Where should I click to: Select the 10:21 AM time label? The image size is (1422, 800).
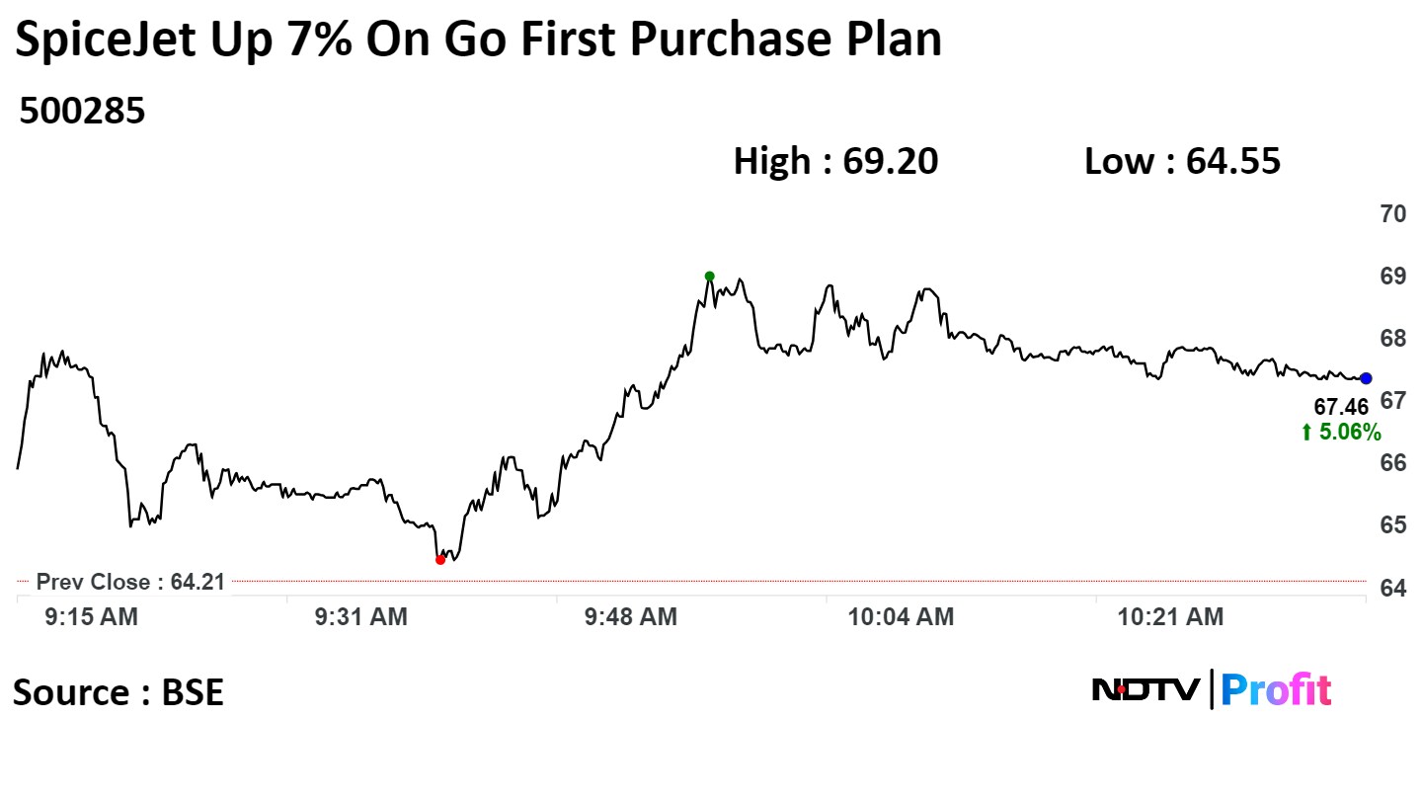(x=1170, y=617)
